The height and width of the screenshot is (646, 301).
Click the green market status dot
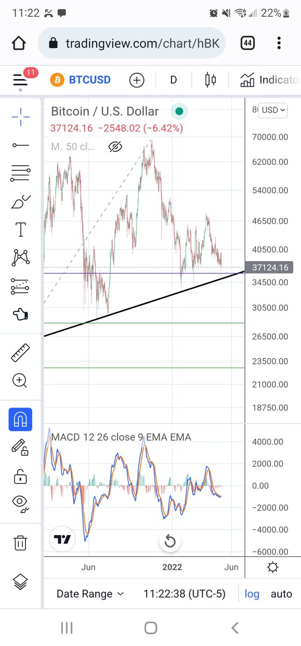(x=179, y=111)
